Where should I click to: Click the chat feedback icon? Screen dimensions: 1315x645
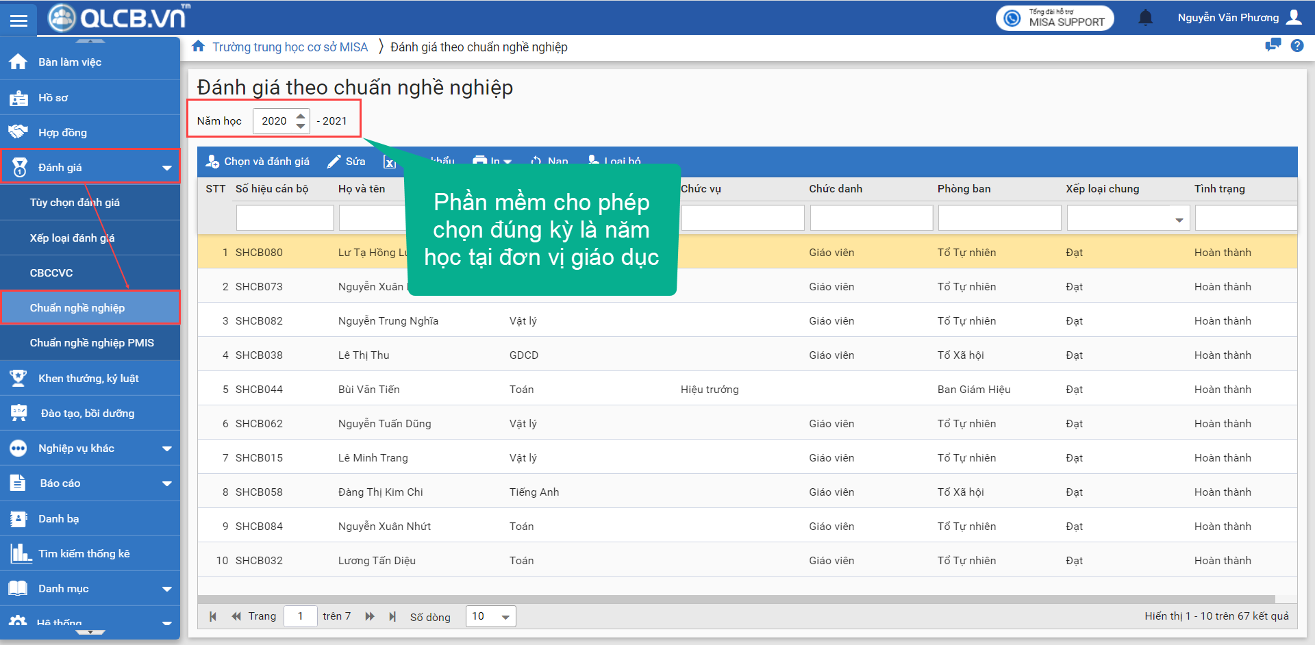(x=1273, y=46)
